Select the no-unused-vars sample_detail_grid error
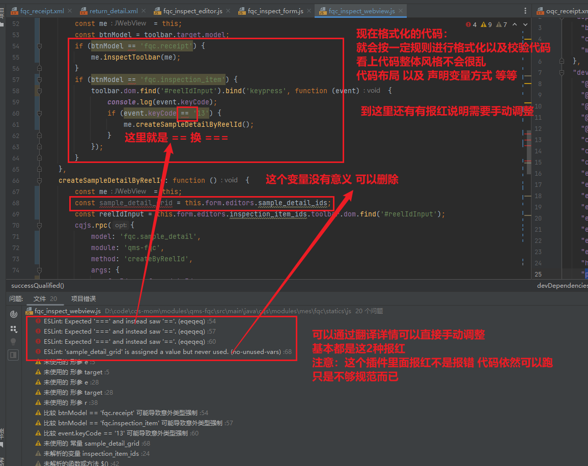This screenshot has width=588, height=466. [x=163, y=351]
